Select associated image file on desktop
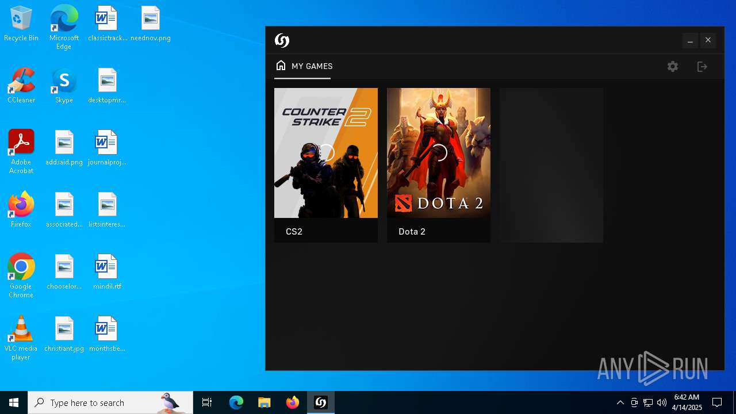Screen dimensions: 736x414 pyautogui.click(x=64, y=210)
